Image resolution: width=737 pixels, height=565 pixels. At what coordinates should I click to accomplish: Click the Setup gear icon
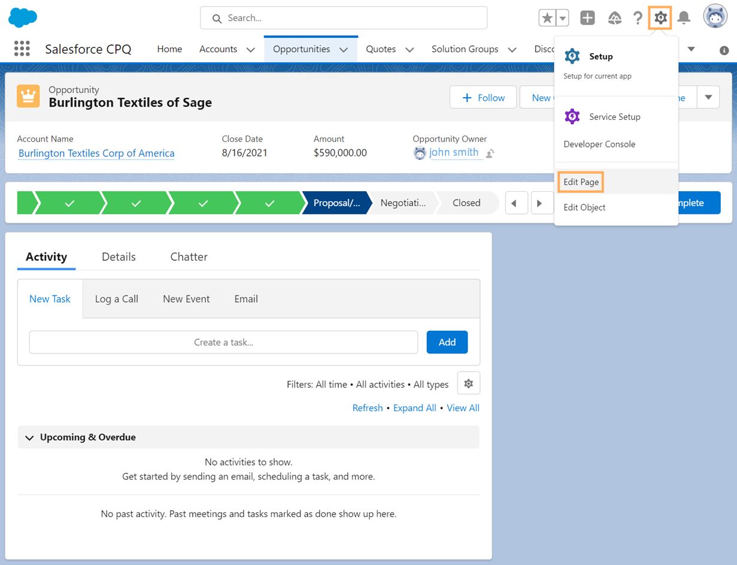click(x=660, y=18)
